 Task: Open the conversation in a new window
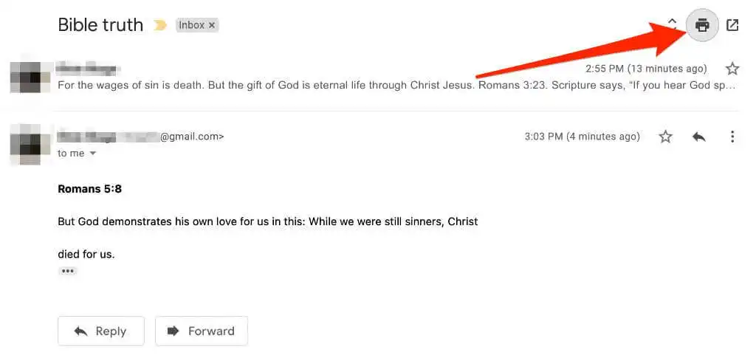pyautogui.click(x=732, y=26)
